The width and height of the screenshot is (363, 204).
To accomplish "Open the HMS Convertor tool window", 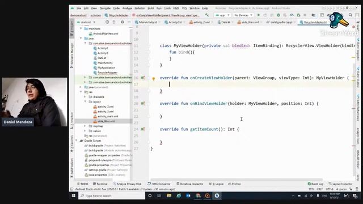I will [x=159, y=184].
